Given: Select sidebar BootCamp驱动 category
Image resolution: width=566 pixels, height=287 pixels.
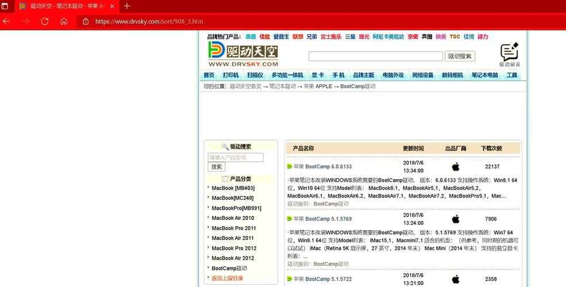Looking at the screenshot, I should point(229,268).
